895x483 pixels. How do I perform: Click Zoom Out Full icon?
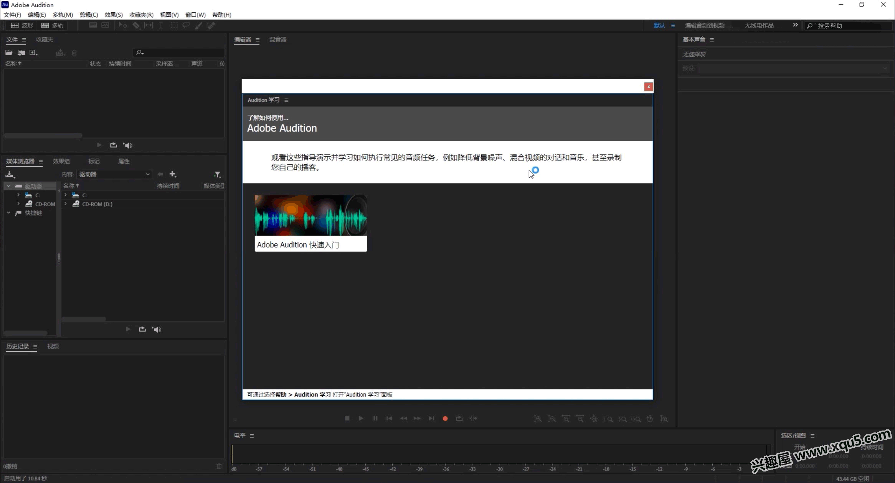594,419
